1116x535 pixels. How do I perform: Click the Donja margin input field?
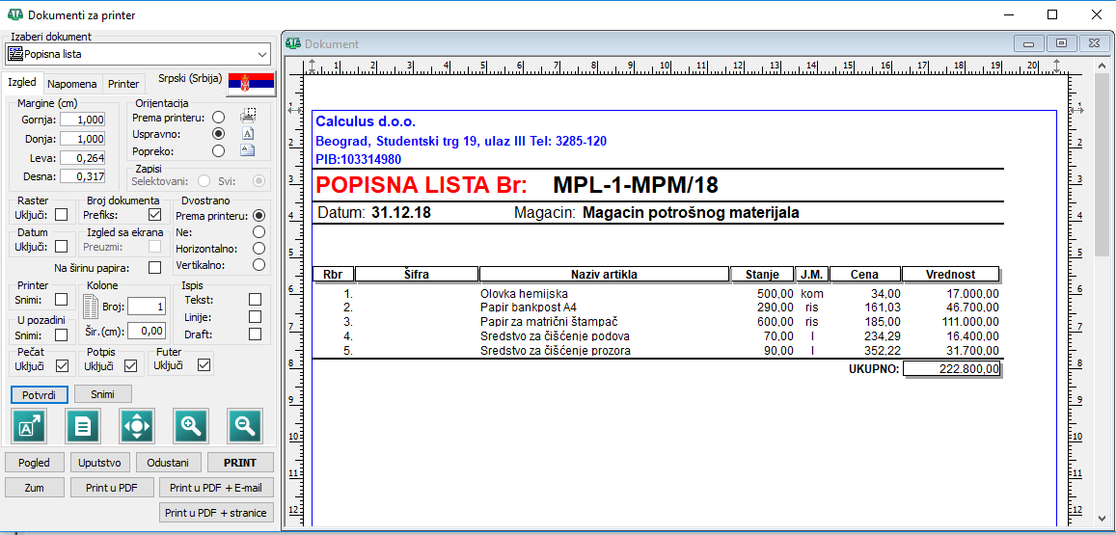83,139
